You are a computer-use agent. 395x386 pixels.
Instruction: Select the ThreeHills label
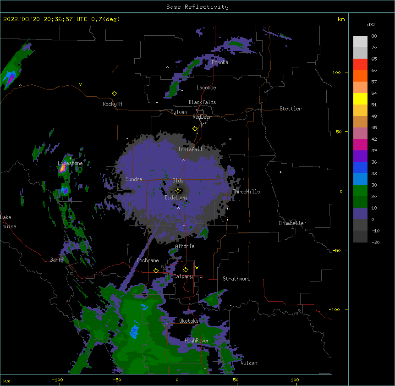246,192
